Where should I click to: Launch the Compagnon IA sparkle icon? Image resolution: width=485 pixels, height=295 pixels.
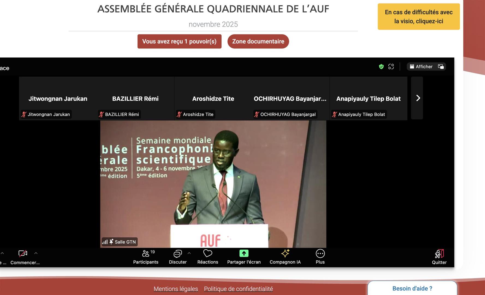coord(285,253)
